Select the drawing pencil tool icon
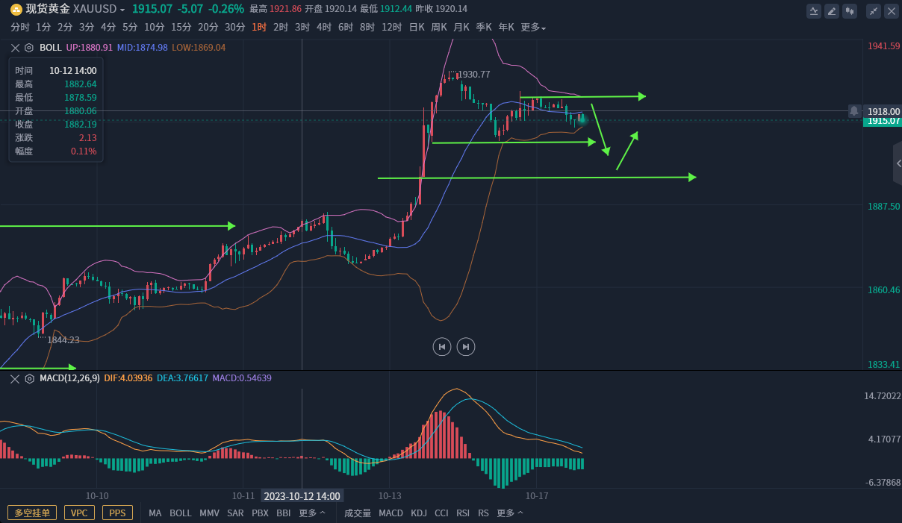Screen dimensions: 902x523 [832, 10]
